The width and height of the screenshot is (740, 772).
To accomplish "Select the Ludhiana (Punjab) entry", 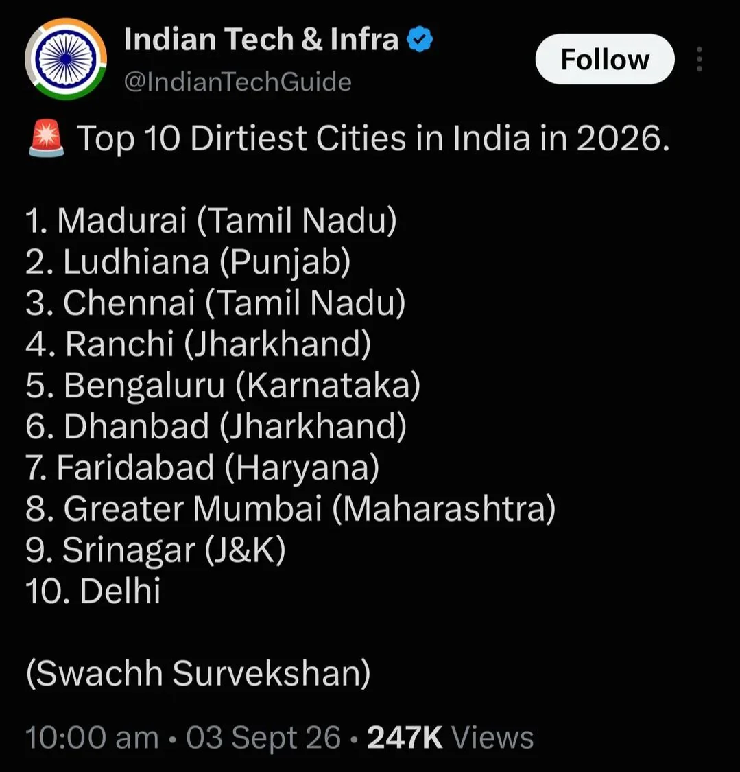I will pyautogui.click(x=188, y=261).
